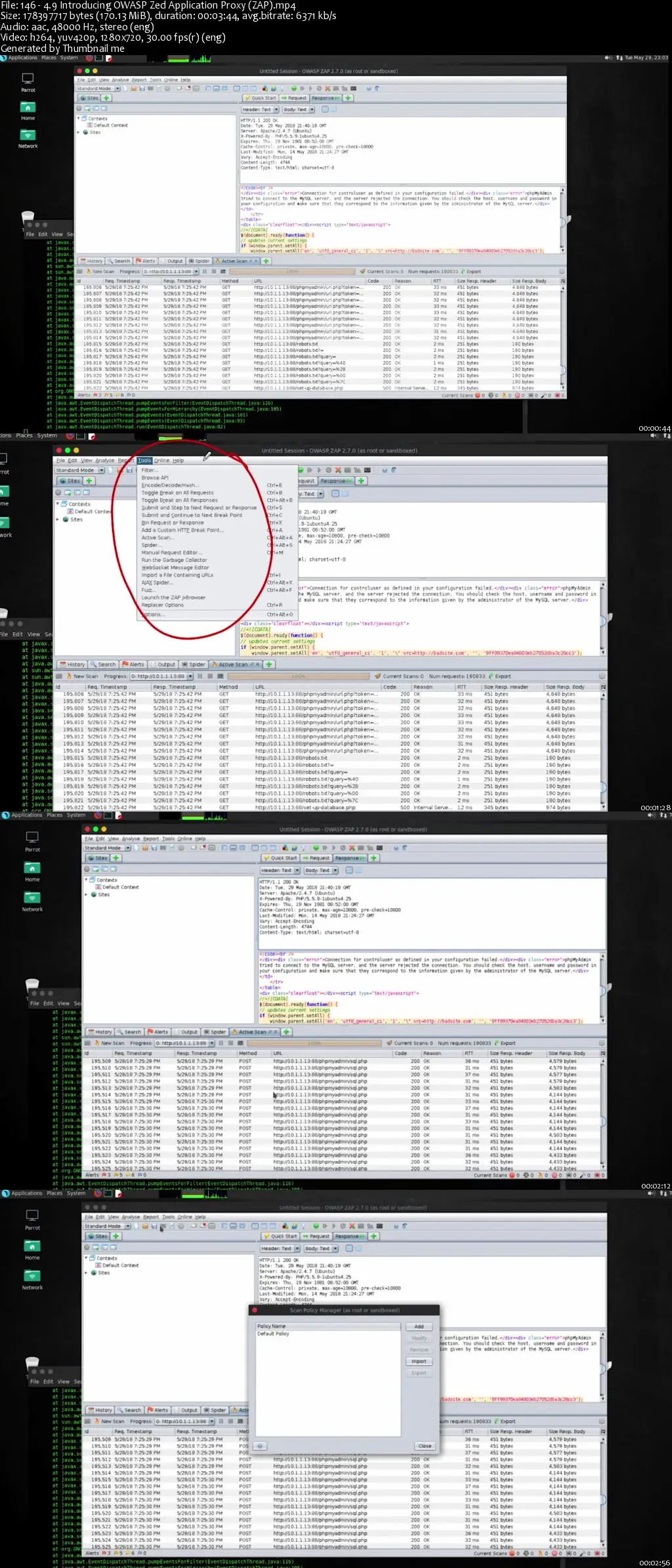
Task: Click green plus after Active Scan tab, 00:01:28 frame
Action: tap(269, 664)
